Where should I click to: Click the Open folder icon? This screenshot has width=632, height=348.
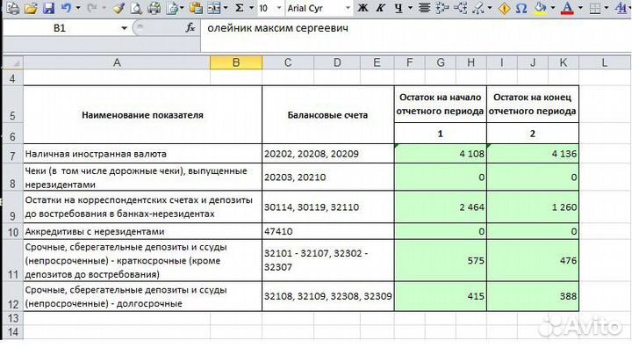pyautogui.click(x=31, y=8)
